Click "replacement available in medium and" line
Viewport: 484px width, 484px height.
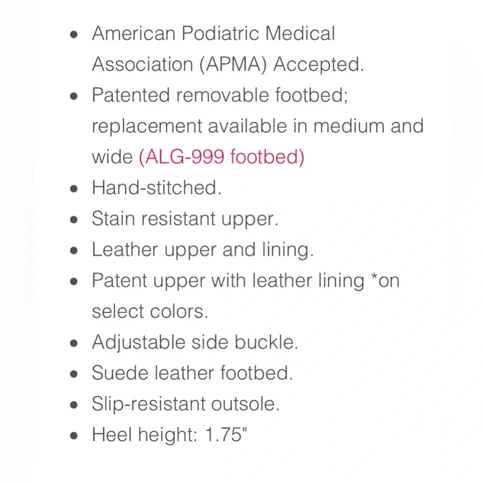[257, 126]
